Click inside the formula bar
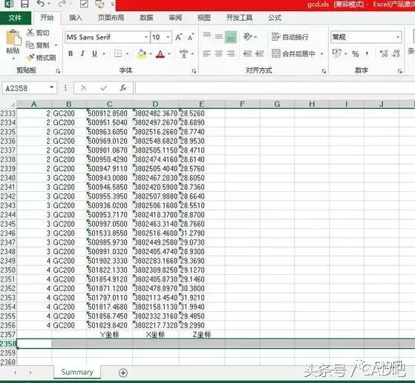 point(275,87)
